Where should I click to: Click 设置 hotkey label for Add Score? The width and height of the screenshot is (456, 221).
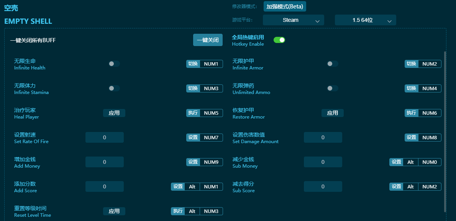pos(178,186)
